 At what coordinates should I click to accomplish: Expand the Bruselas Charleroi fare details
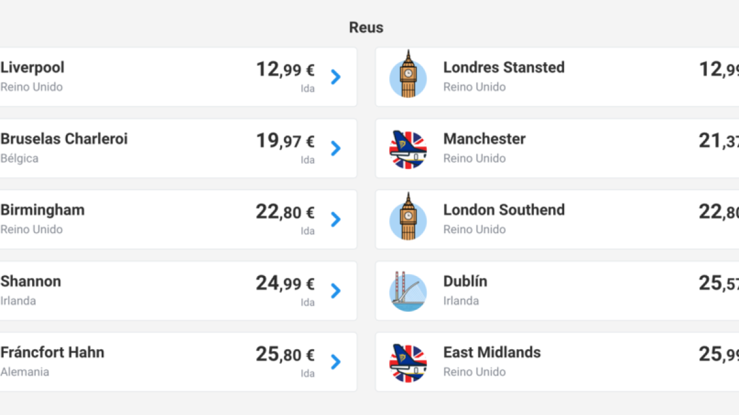tap(335, 148)
